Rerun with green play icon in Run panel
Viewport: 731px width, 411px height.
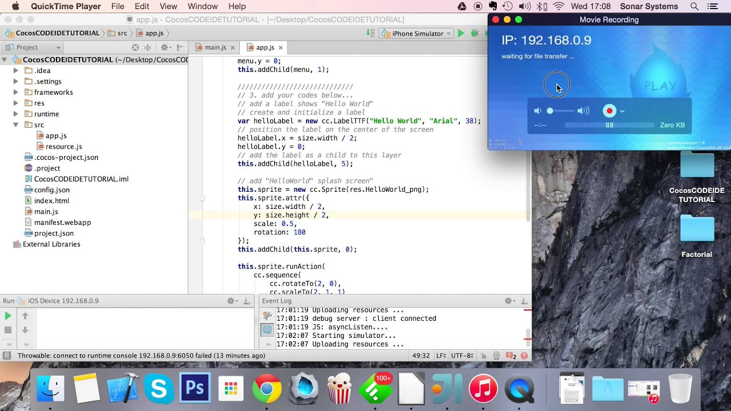[x=8, y=316]
